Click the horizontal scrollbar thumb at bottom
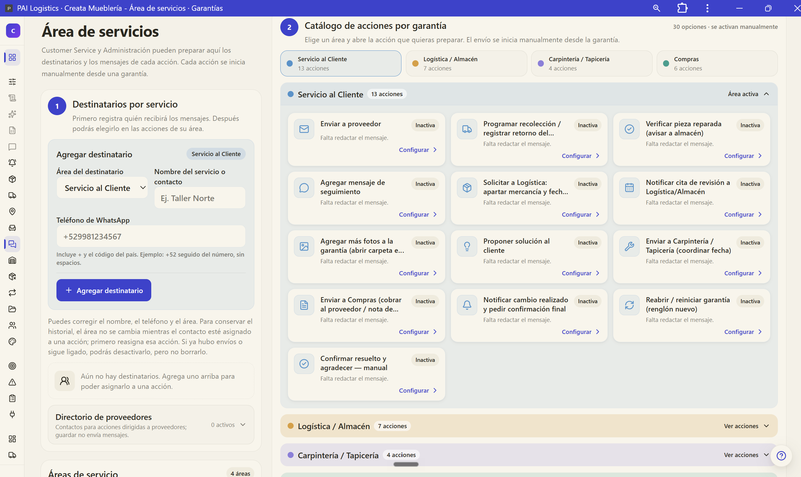The image size is (801, 477). [406, 464]
